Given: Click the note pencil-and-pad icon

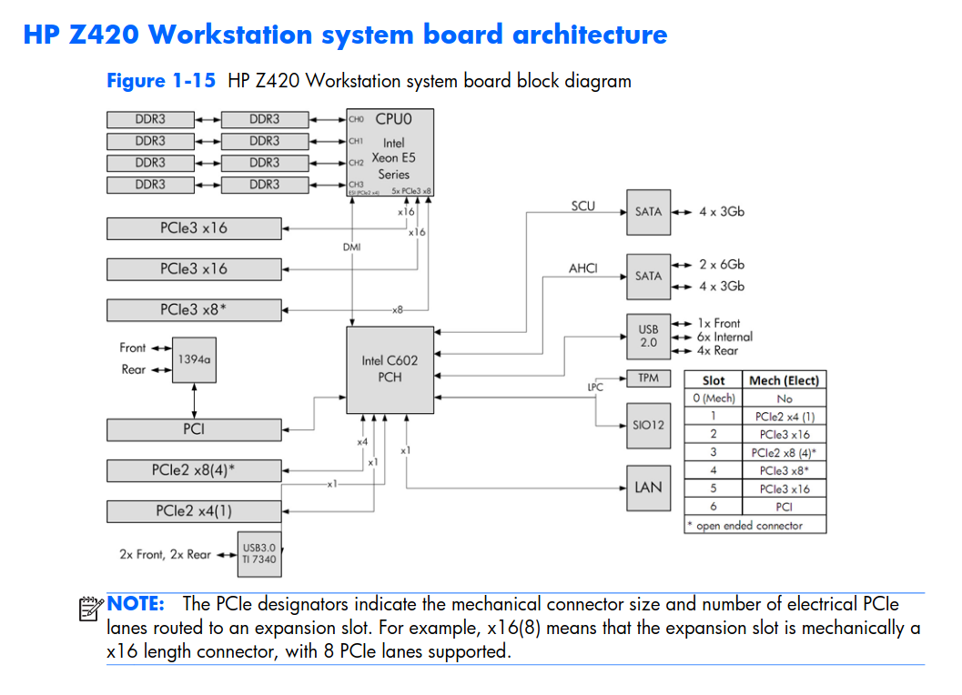Looking at the screenshot, I should (91, 609).
